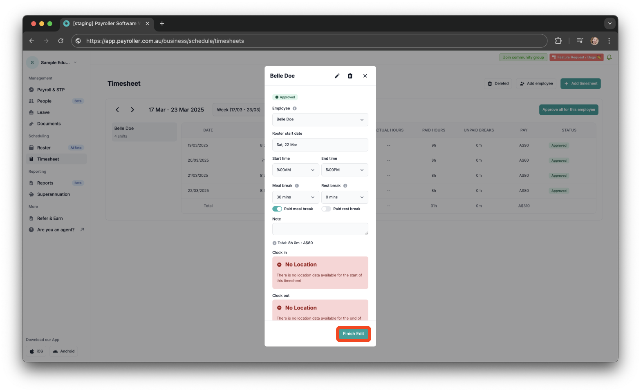This screenshot has height=392, width=641.
Task: Click Approve all for this employee
Action: coord(569,110)
